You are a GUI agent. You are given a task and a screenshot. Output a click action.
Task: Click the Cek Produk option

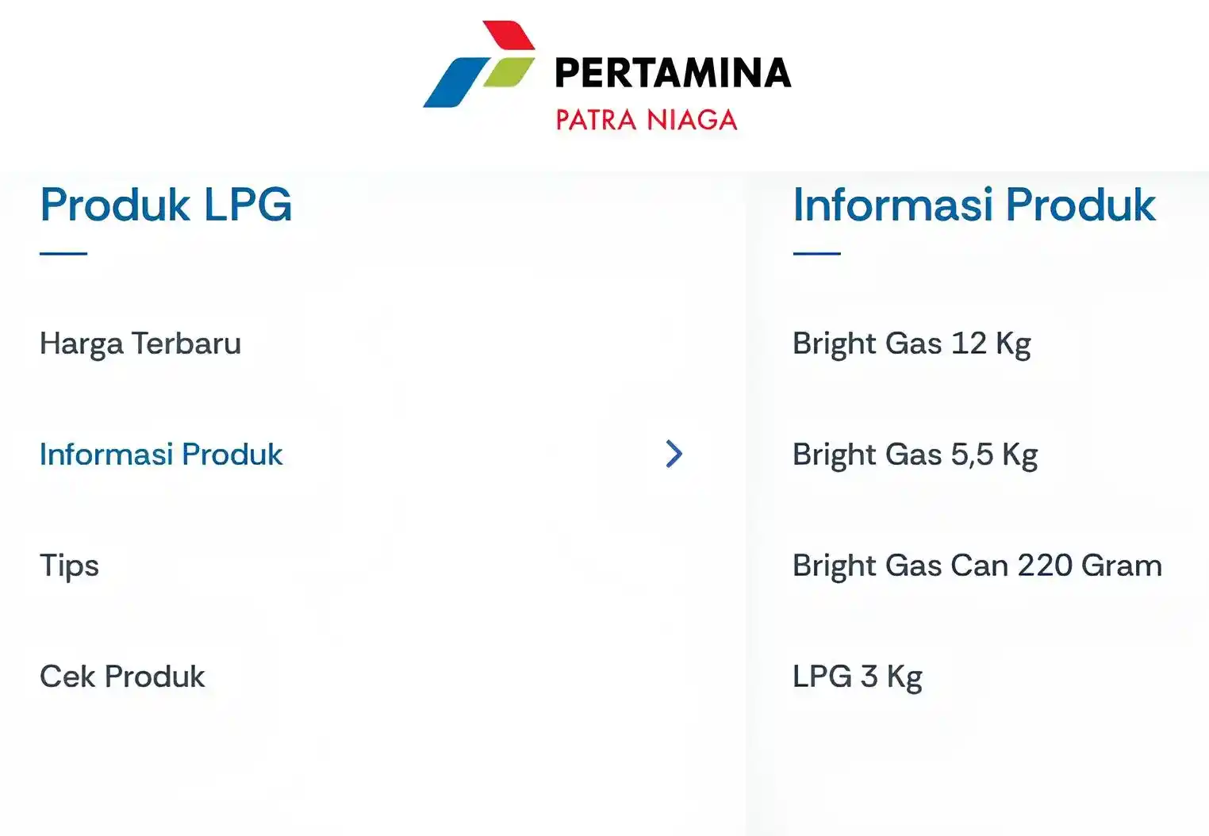(x=122, y=677)
